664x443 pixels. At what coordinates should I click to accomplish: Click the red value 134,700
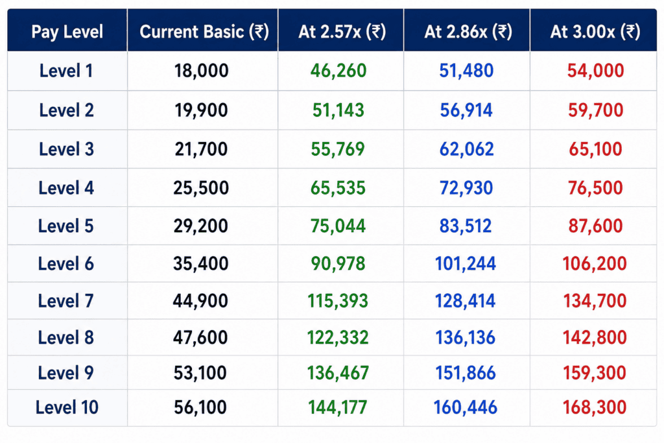[595, 301]
